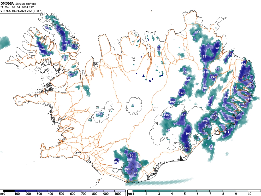Click the visibility value '280' on the map
Viewport: 261px width, 196px height.
point(205,88)
